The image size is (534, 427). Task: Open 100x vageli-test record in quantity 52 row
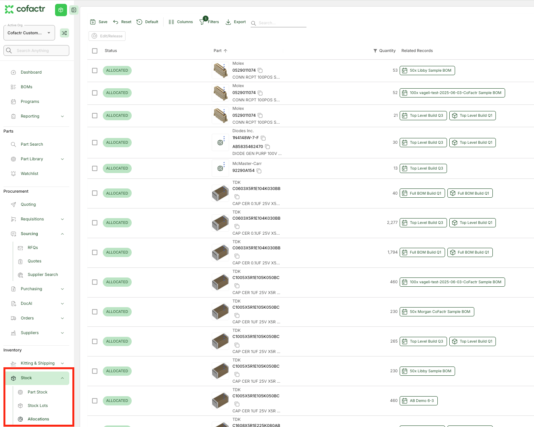(452, 93)
